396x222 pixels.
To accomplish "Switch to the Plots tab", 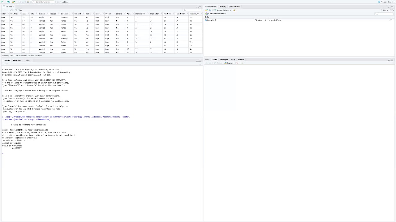I will tap(215, 60).
